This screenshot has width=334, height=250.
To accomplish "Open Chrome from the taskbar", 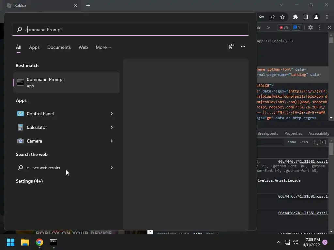I will coord(39,242).
